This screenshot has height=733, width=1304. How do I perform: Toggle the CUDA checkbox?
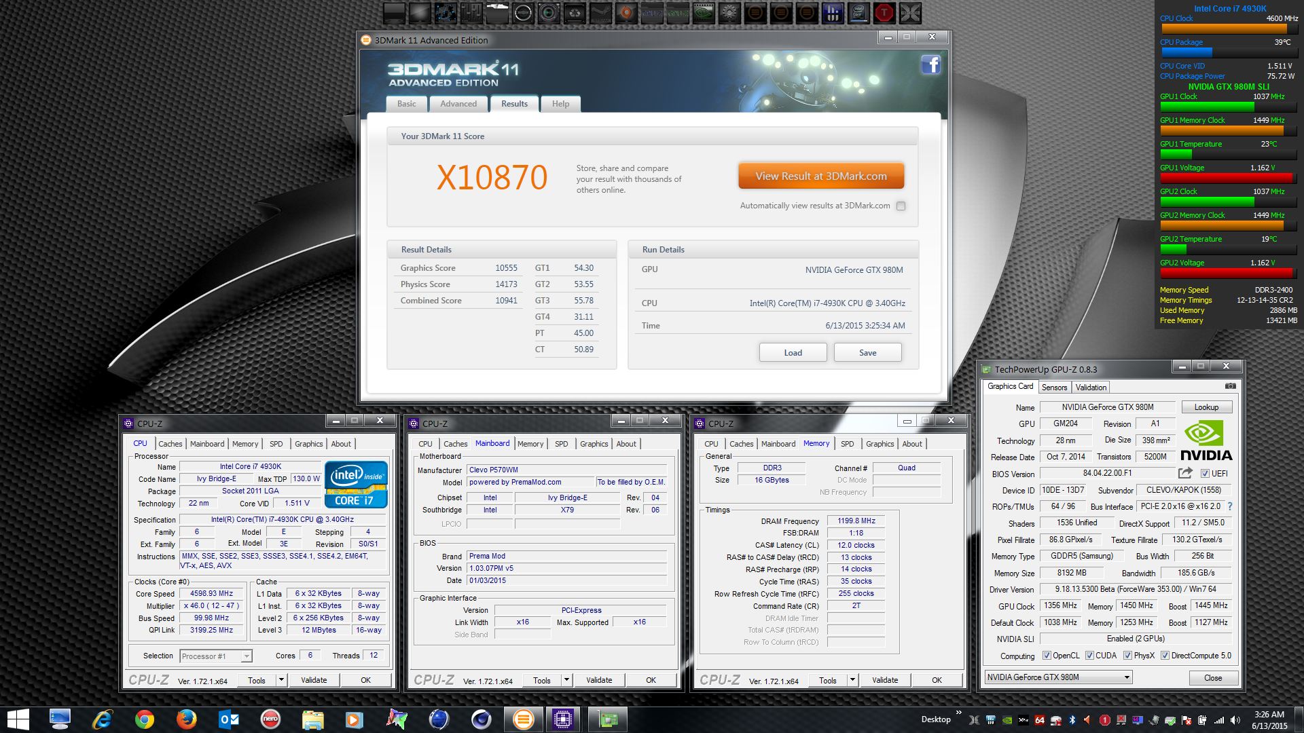coord(1089,656)
